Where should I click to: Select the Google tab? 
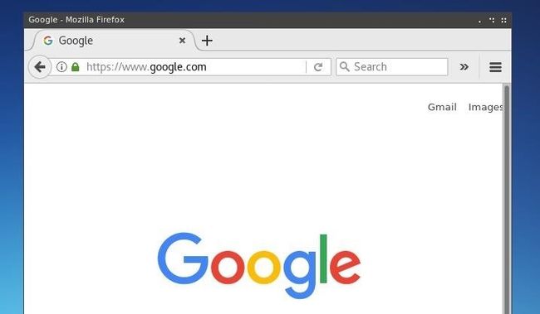114,41
